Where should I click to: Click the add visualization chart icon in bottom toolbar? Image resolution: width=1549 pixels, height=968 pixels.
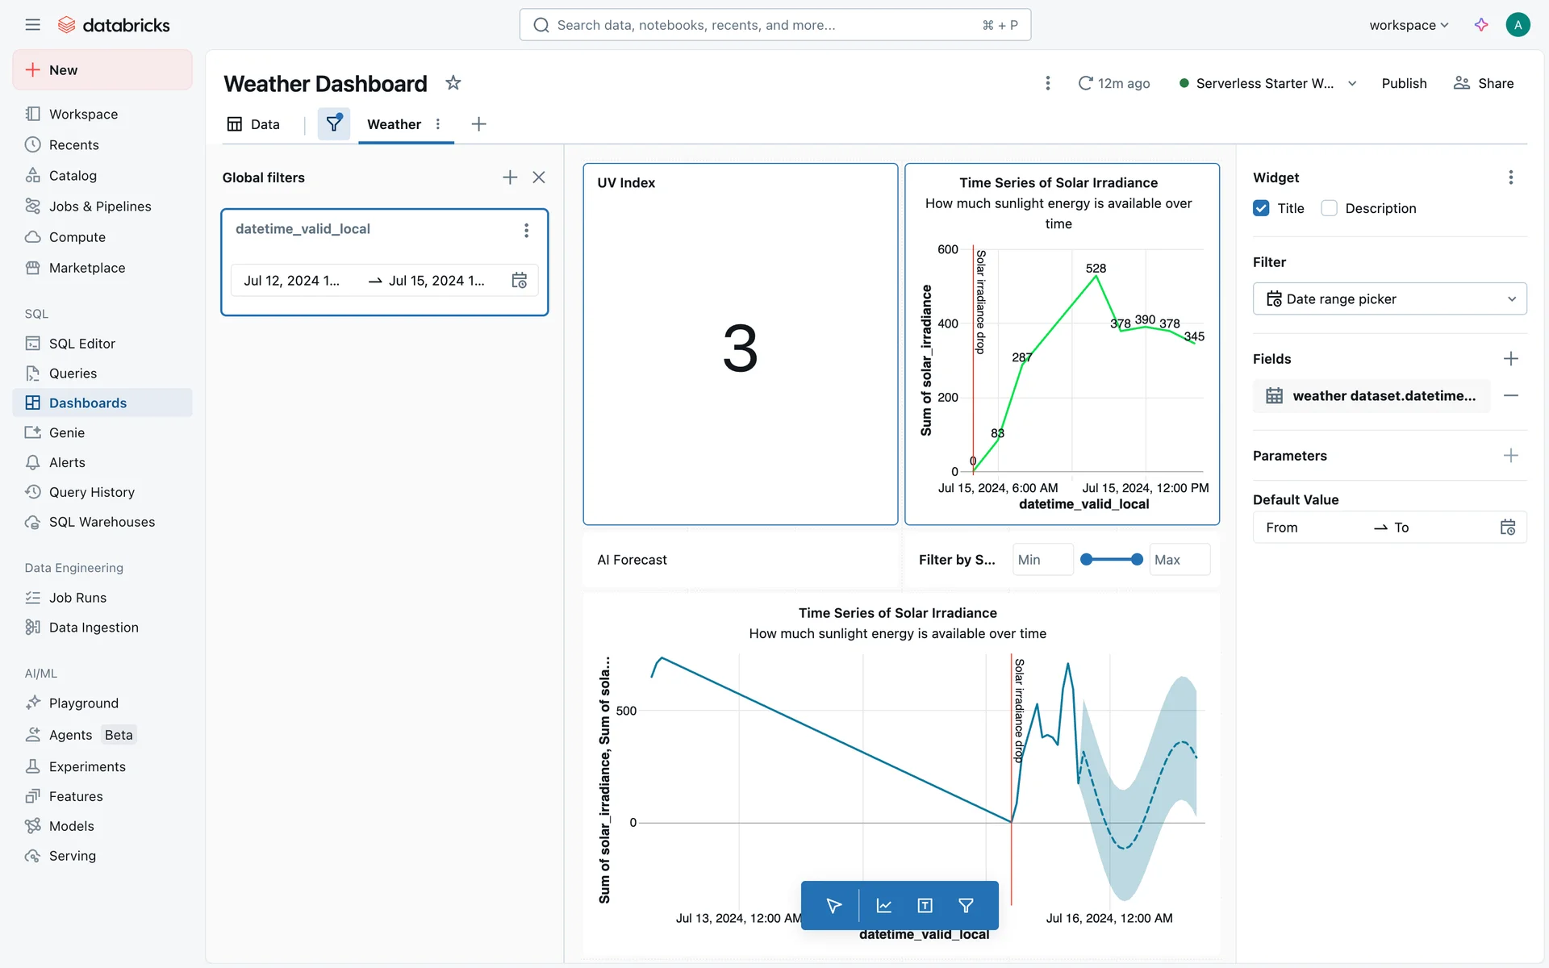(883, 906)
